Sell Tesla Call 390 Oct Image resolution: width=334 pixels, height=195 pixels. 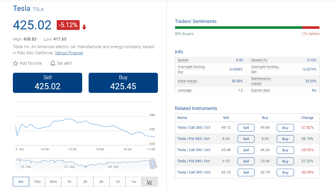246,150
